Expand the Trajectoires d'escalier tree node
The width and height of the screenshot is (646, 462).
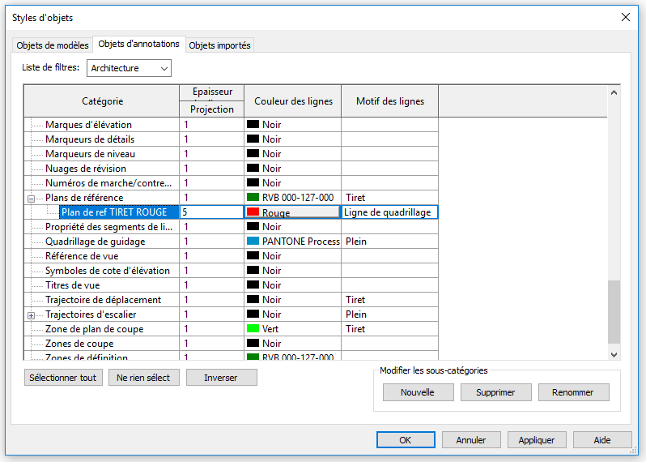pos(32,314)
